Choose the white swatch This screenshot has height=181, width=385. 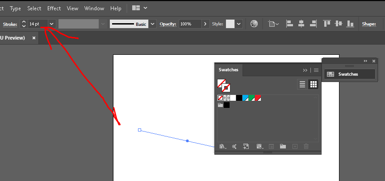click(233, 98)
